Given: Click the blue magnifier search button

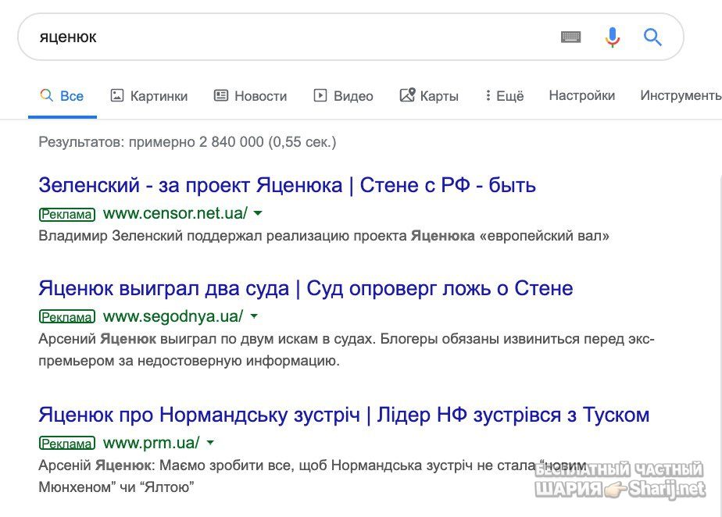Looking at the screenshot, I should [x=652, y=37].
